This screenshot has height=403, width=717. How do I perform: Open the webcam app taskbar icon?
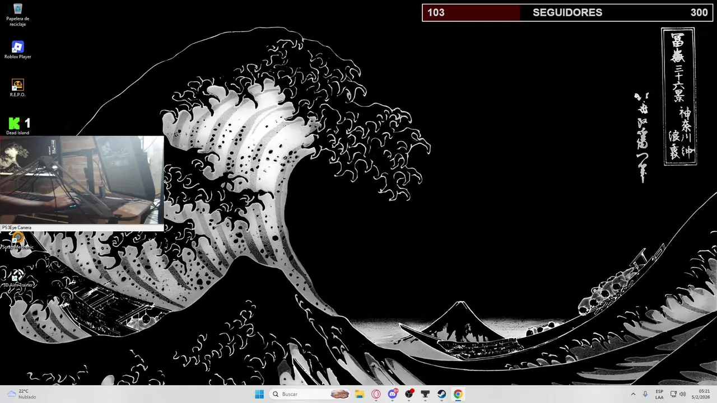click(425, 394)
